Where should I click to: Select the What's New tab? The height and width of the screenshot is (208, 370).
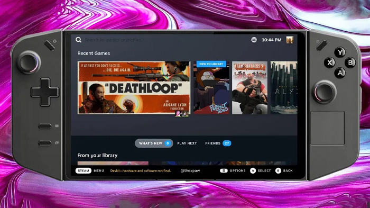pyautogui.click(x=154, y=143)
